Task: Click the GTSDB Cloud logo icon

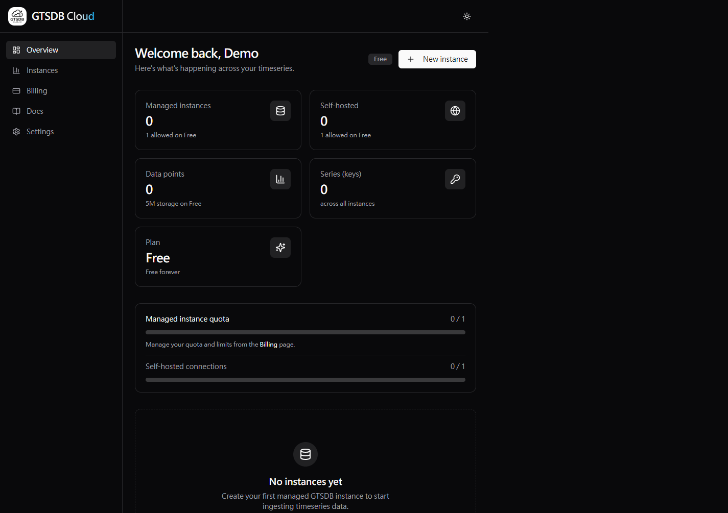Action: point(17,16)
